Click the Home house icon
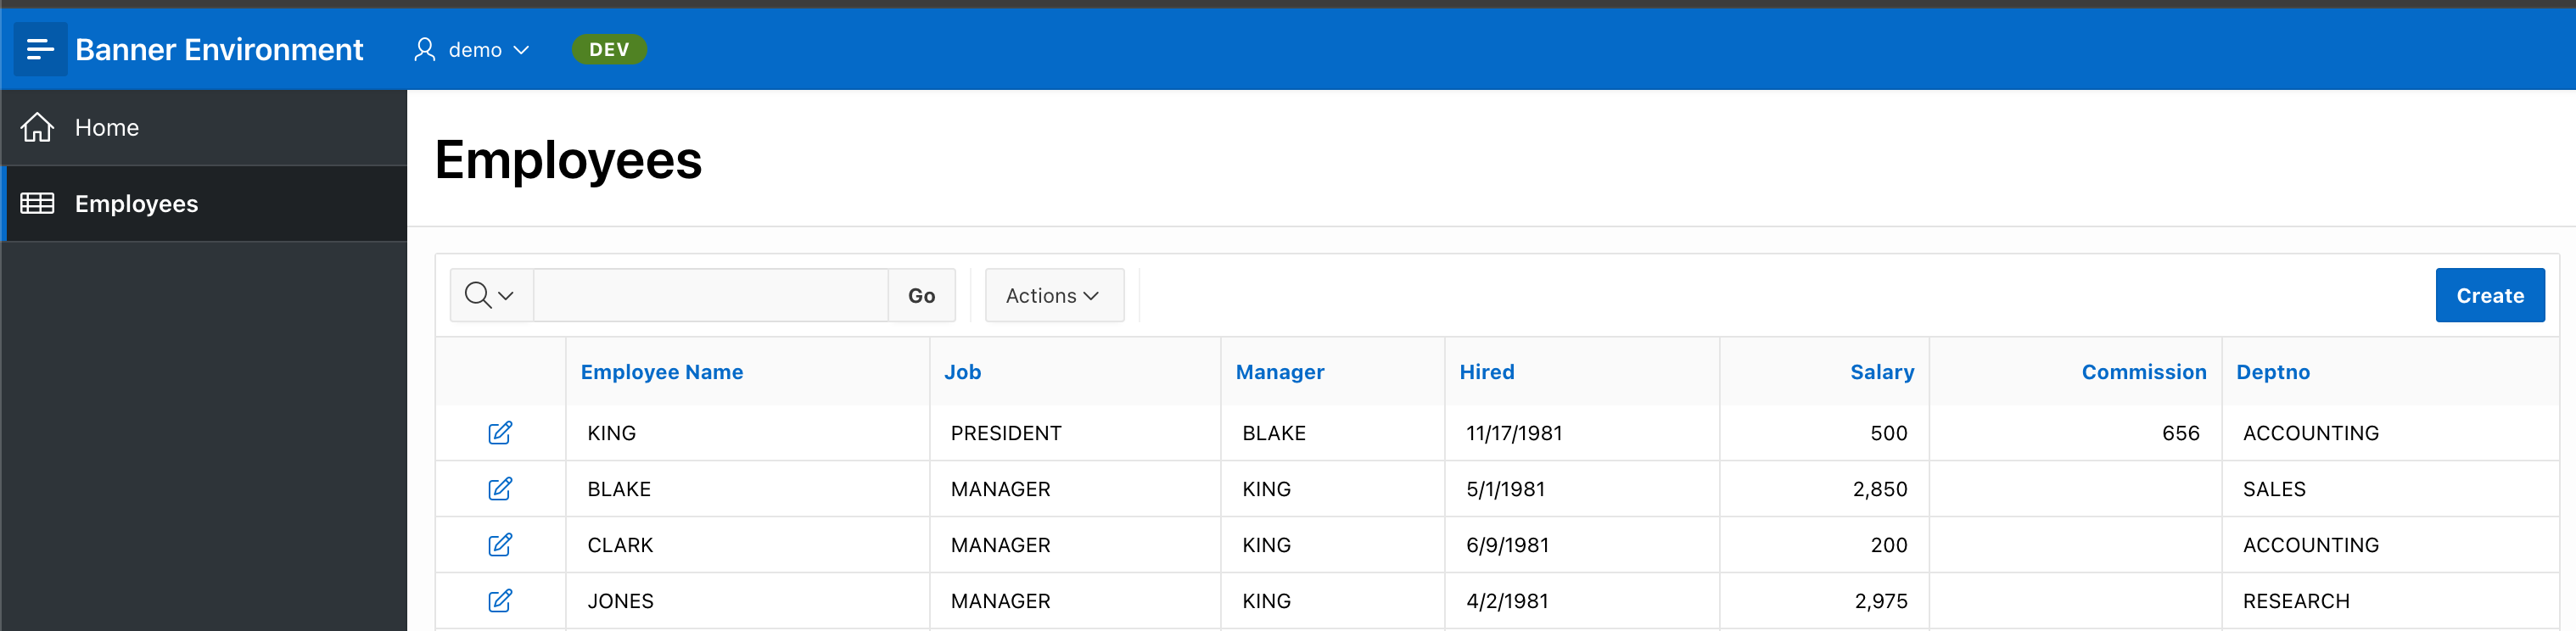Screen dimensions: 2576x631 coord(37,127)
